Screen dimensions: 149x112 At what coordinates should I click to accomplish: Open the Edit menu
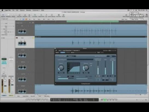coord(17,10)
